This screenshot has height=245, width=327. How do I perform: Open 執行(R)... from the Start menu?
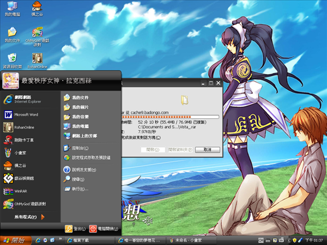(x=76, y=189)
